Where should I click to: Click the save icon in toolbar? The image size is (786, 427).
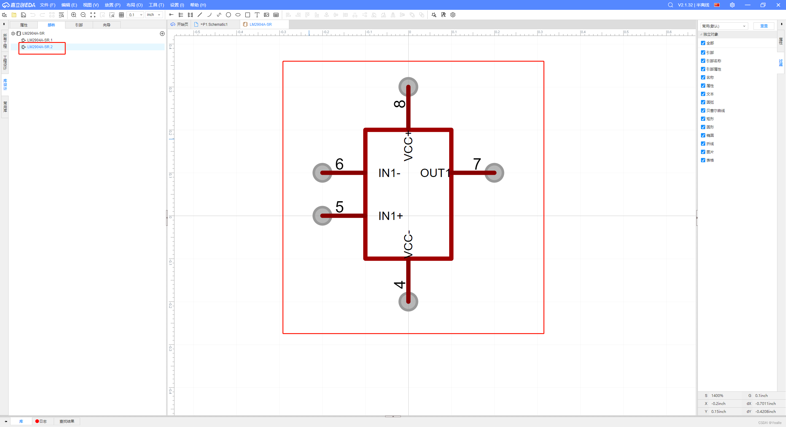[x=23, y=15]
